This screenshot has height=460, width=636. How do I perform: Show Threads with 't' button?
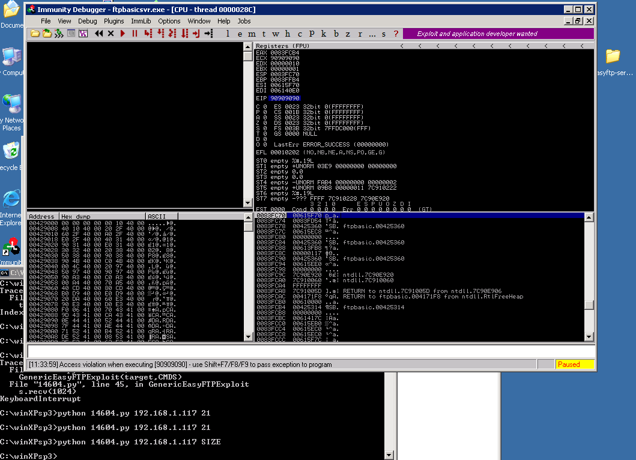tap(264, 34)
